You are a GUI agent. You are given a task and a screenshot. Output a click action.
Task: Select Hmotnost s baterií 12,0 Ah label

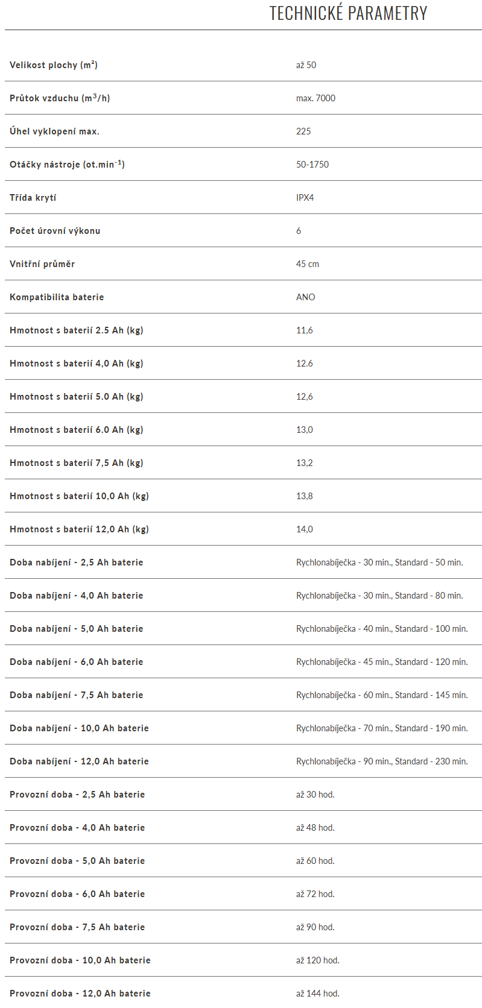(x=79, y=529)
